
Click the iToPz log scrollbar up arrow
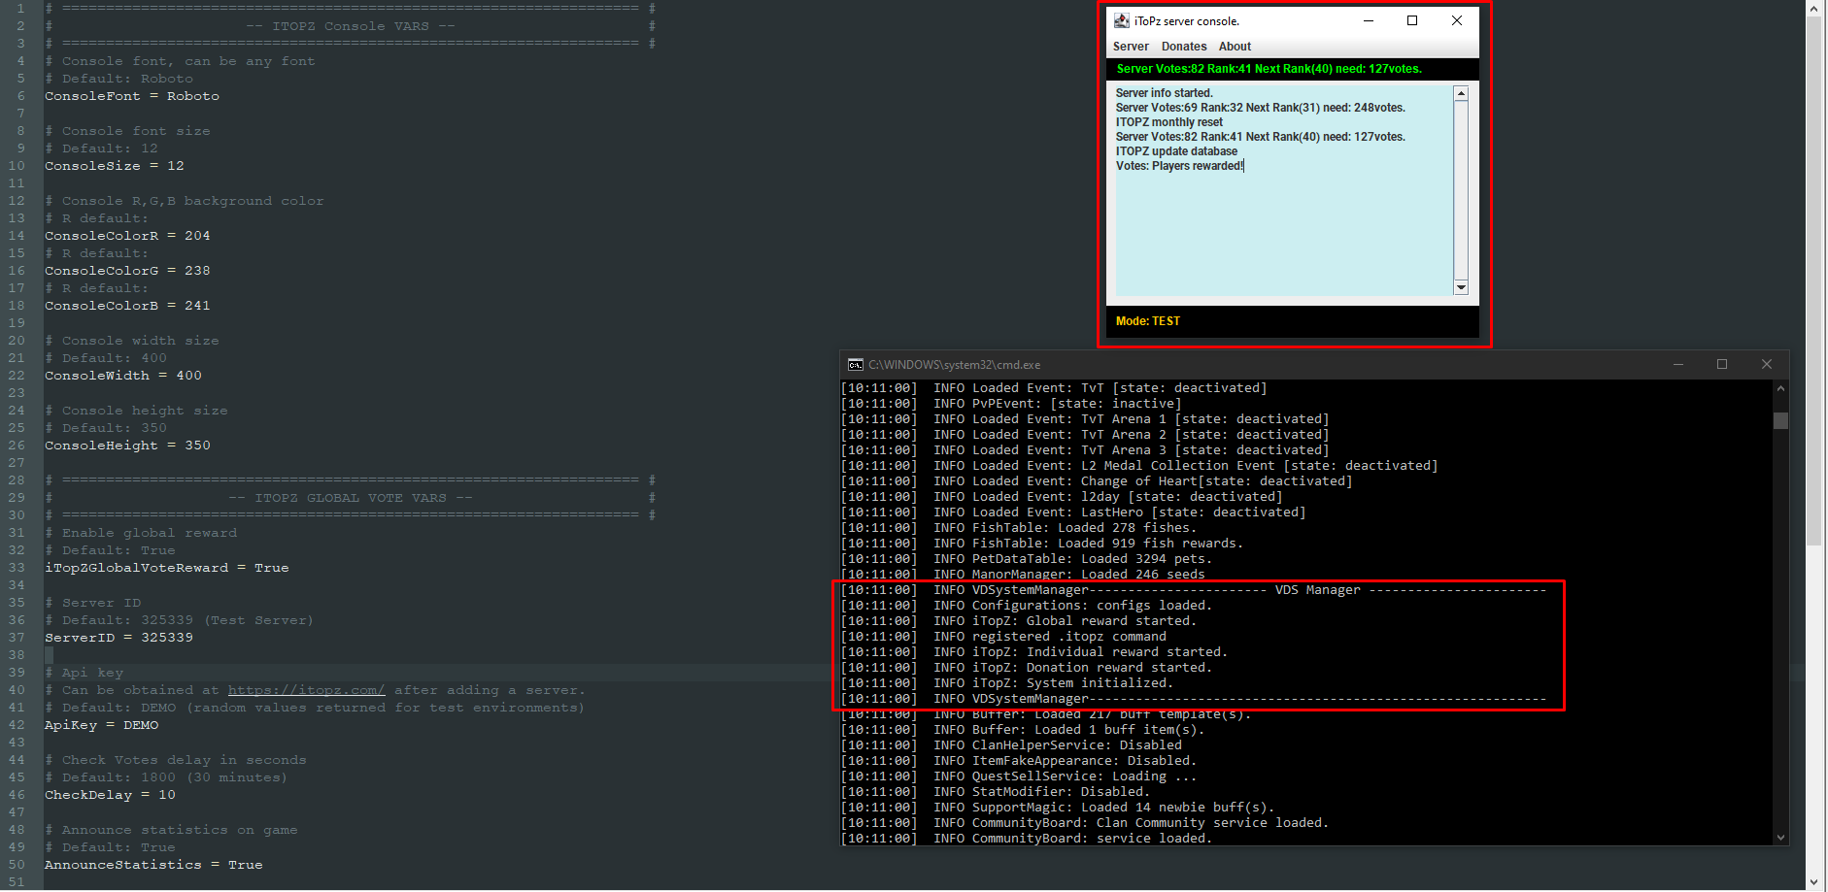pos(1461,93)
